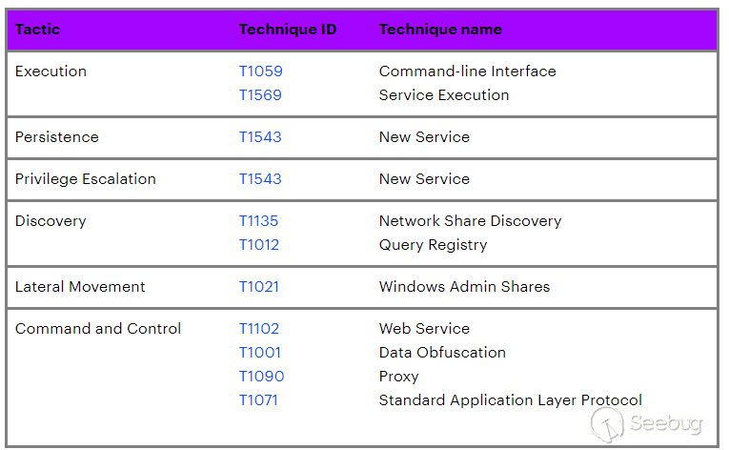Follow the T1135 technique link
Screen dimensions: 729x450
[258, 221]
